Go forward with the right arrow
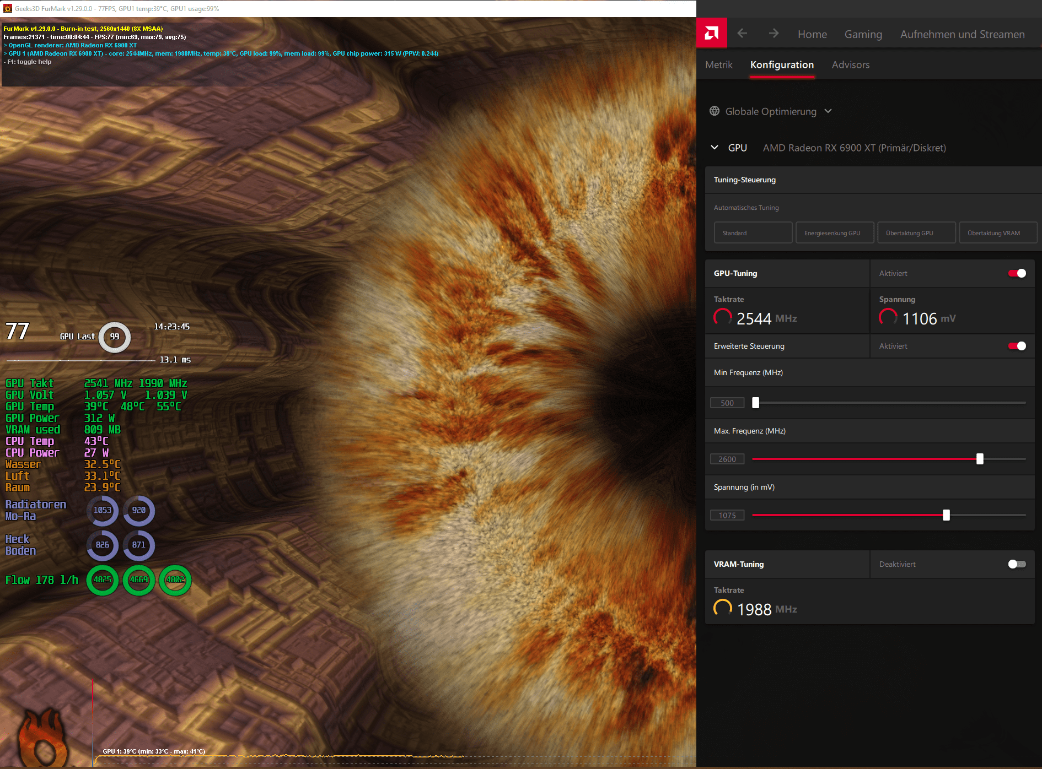1042x769 pixels. [x=774, y=34]
